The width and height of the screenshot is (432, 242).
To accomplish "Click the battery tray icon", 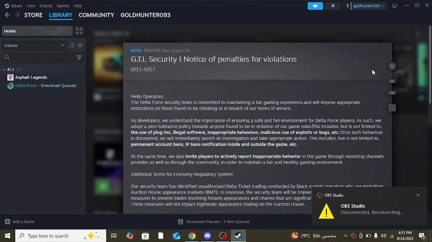I will tap(368, 236).
